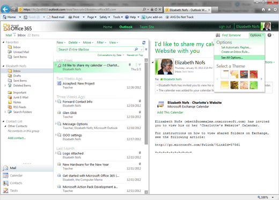Click the browser Back arrow button
This screenshot has width=279, height=200.
click(x=5, y=9)
